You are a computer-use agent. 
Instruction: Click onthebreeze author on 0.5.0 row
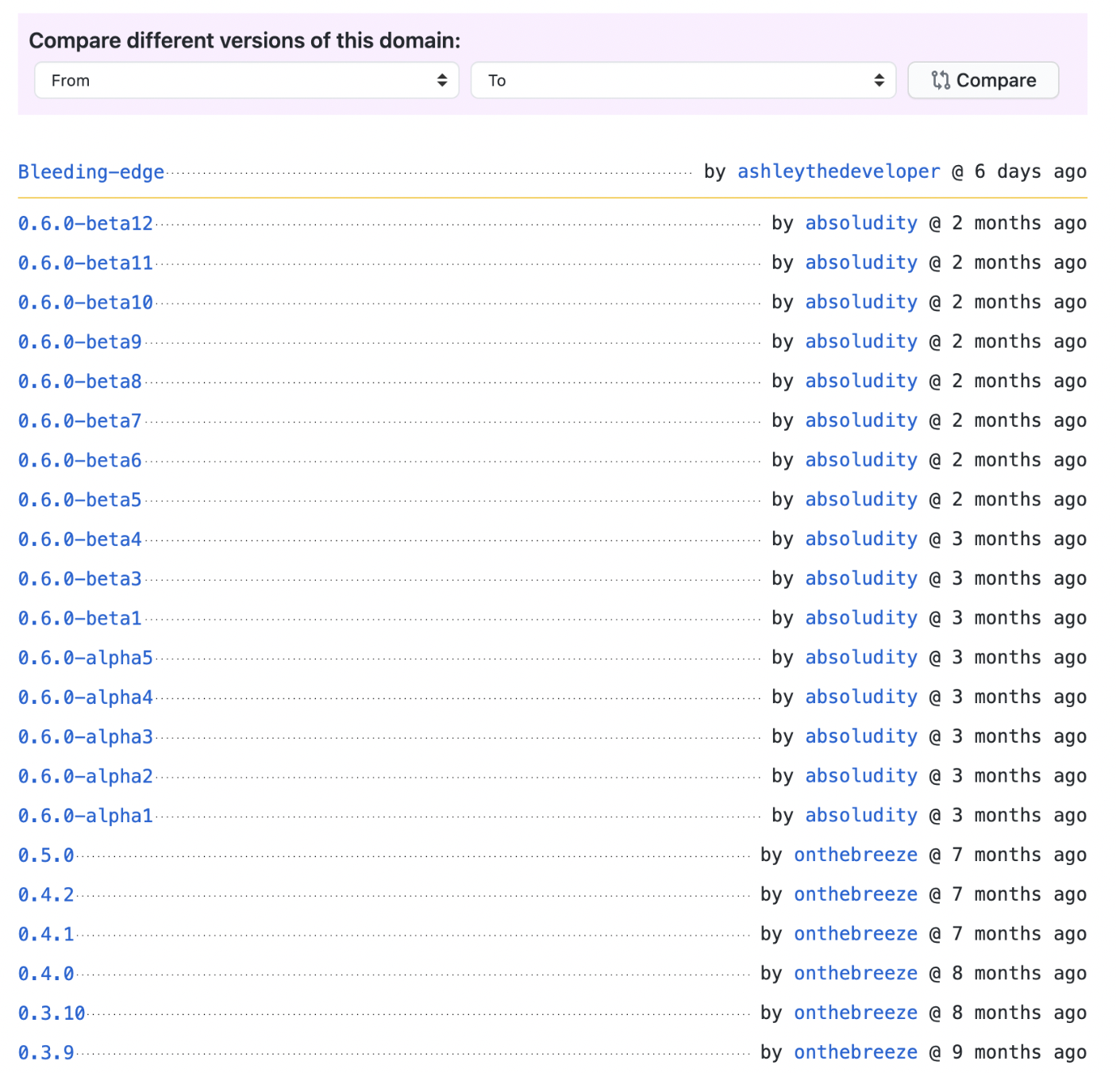pyautogui.click(x=856, y=856)
